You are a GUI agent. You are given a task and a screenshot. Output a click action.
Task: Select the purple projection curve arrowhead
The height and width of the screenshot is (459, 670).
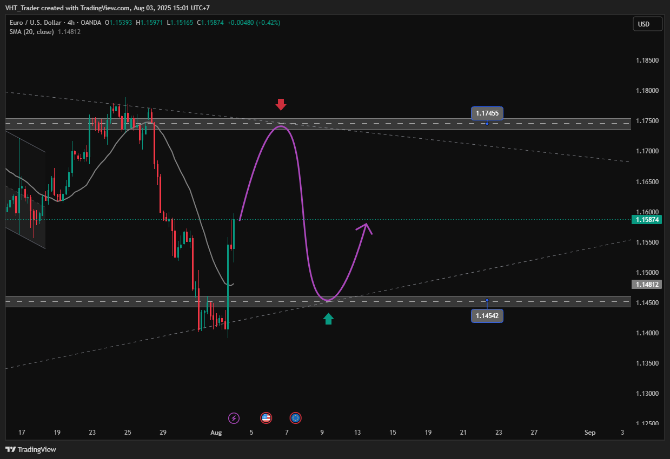[x=366, y=228]
